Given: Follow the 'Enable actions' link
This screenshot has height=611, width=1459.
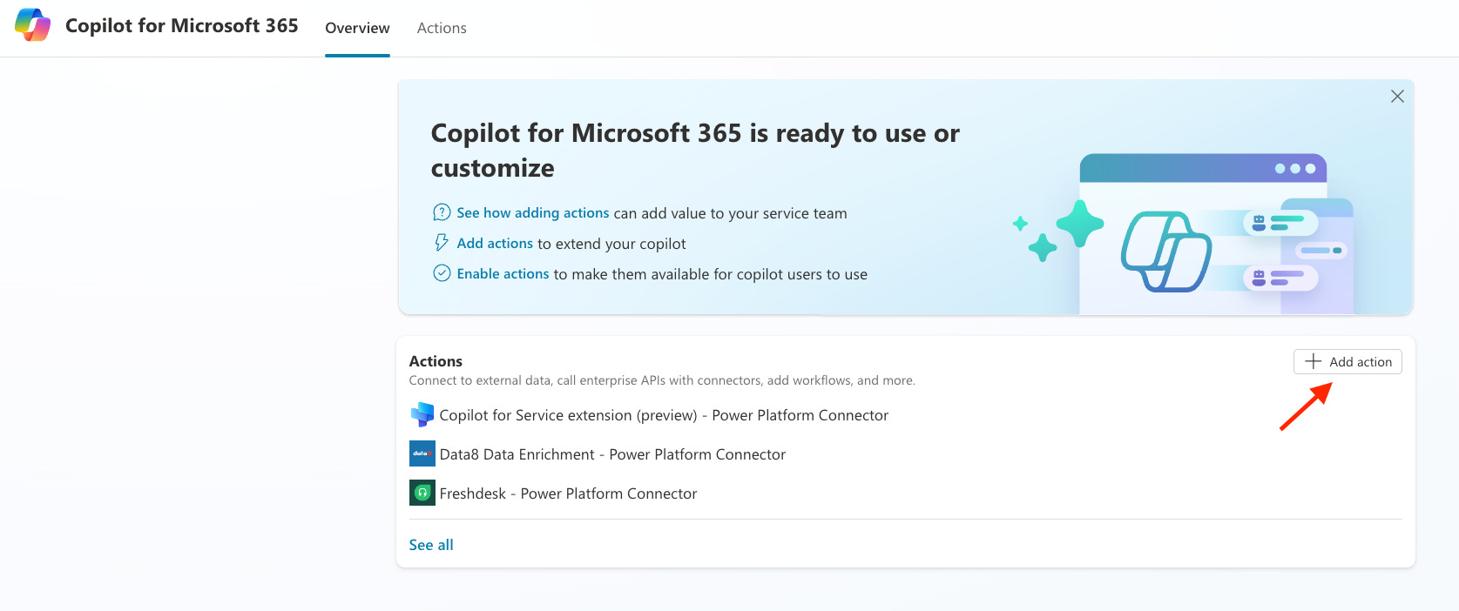Looking at the screenshot, I should point(503,274).
